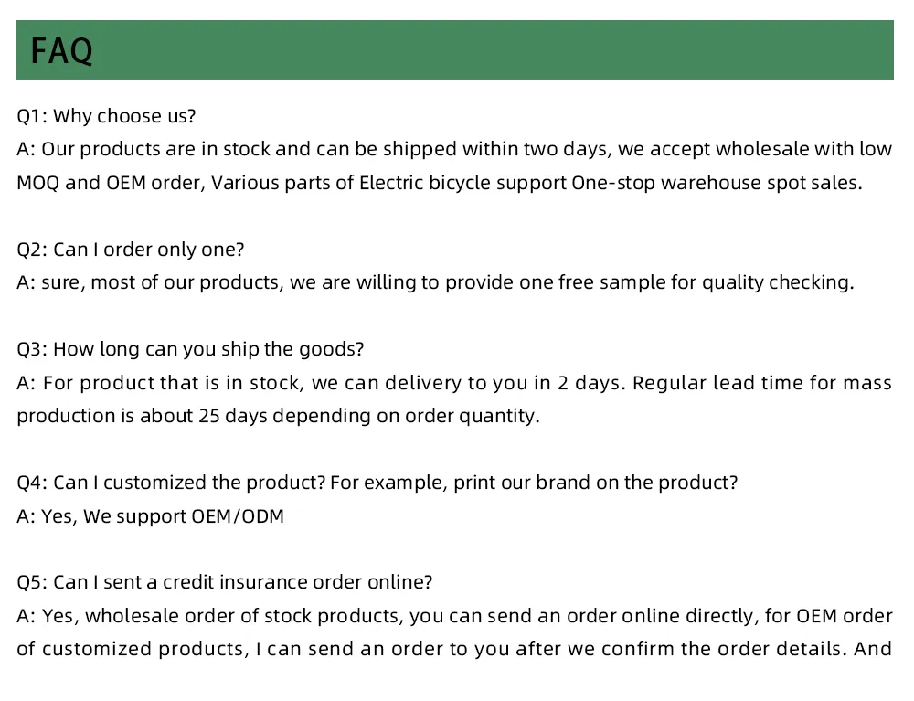Click the answer about one free sample
Screen dimensions: 914x701
(435, 282)
